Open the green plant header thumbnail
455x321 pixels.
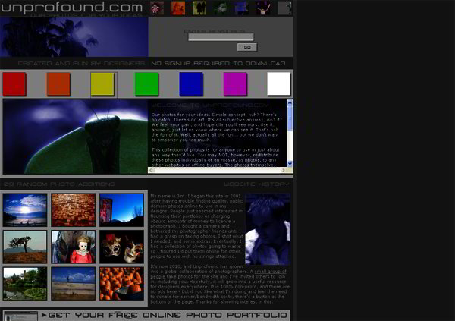point(221,8)
